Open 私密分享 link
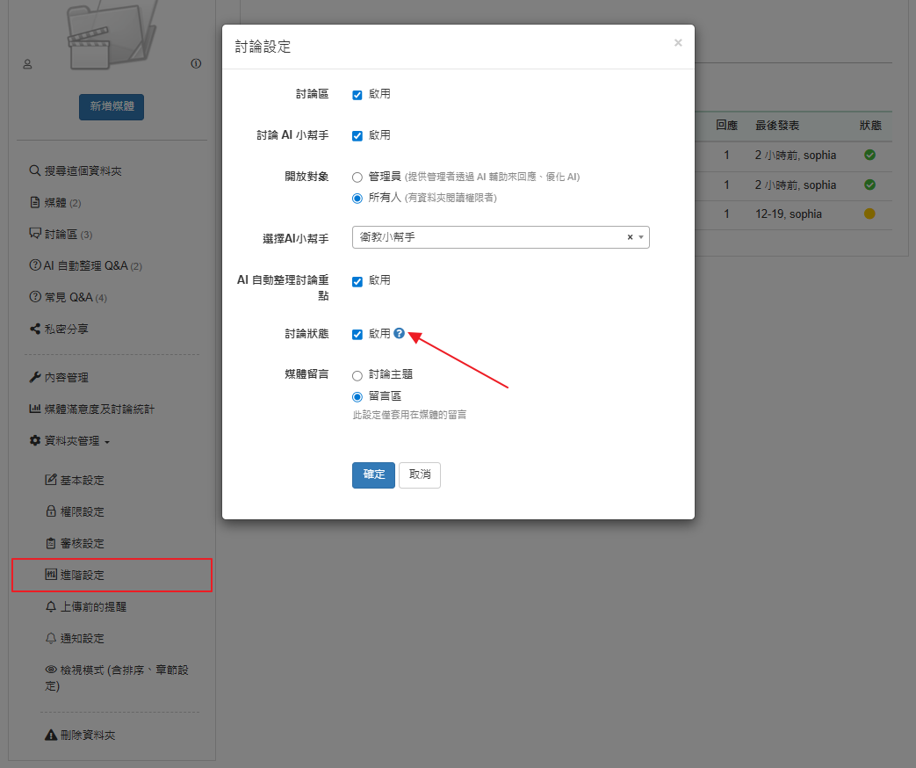The width and height of the screenshot is (916, 768). (x=67, y=329)
